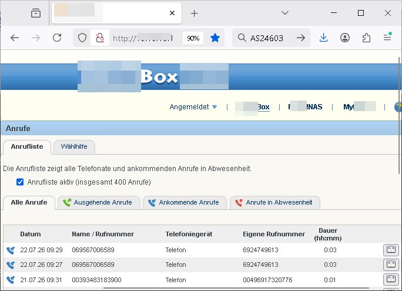Open the browser hamburger menu
Screen dimensions: 402x291
click(387, 38)
